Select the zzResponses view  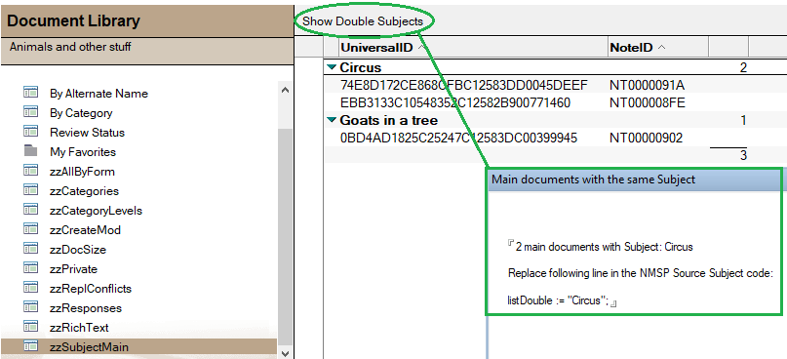pyautogui.click(x=86, y=308)
